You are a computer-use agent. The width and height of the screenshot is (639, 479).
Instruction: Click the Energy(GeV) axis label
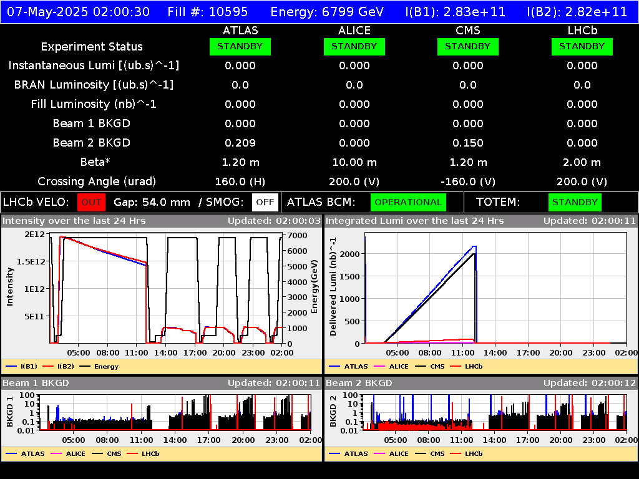click(x=315, y=287)
